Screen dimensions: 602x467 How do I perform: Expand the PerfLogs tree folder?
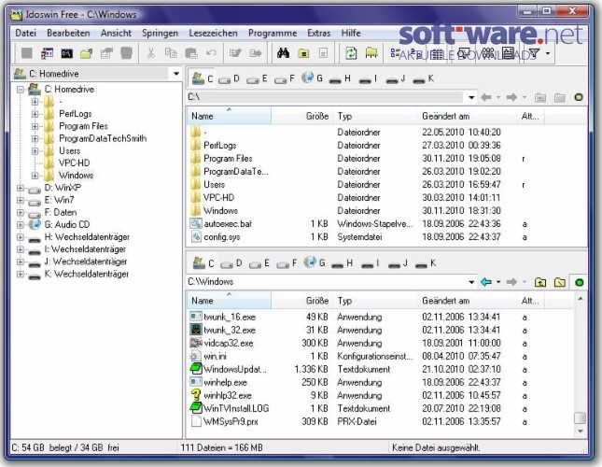(x=35, y=114)
